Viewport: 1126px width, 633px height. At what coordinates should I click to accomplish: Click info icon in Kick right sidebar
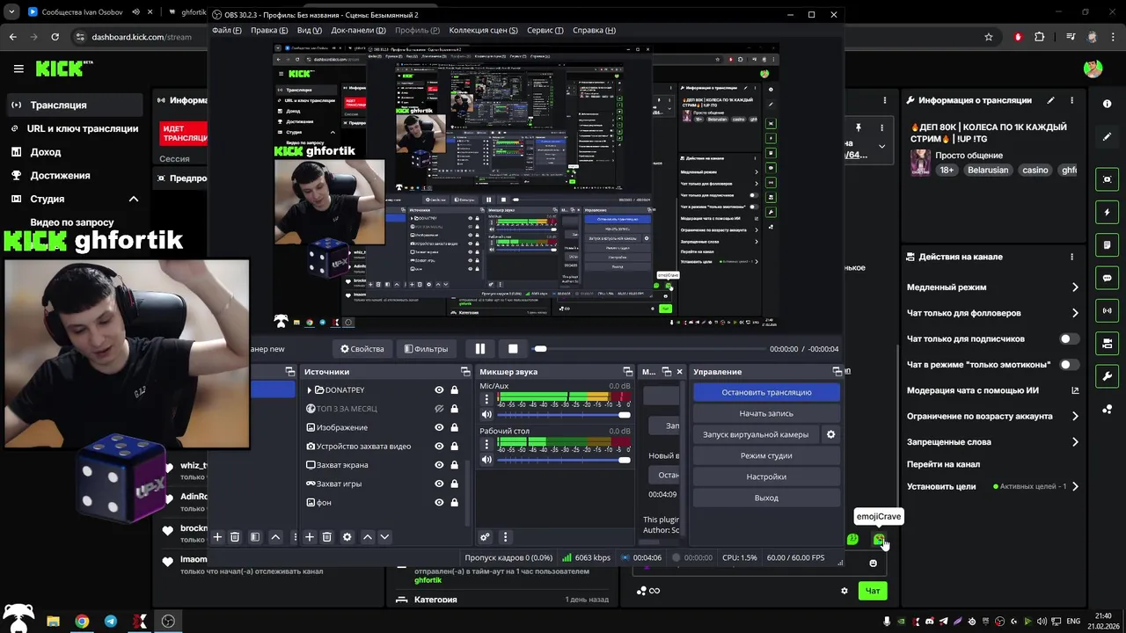click(1107, 104)
